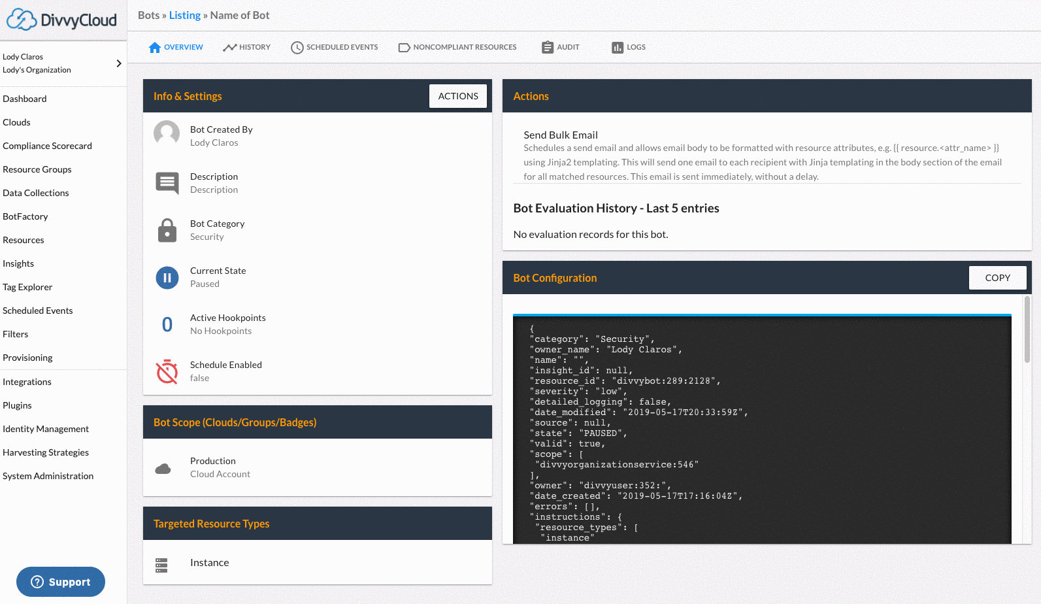Click the Overview home icon

pyautogui.click(x=155, y=47)
